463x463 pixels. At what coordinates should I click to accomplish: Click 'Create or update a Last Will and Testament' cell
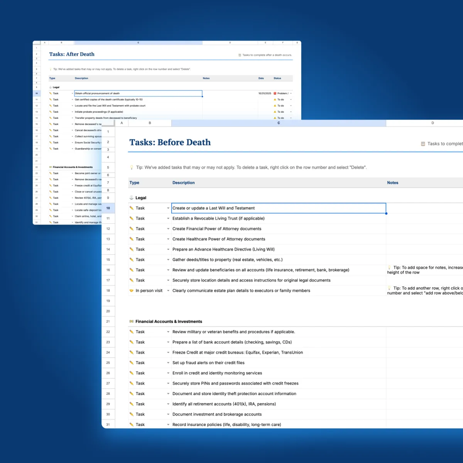click(279, 208)
